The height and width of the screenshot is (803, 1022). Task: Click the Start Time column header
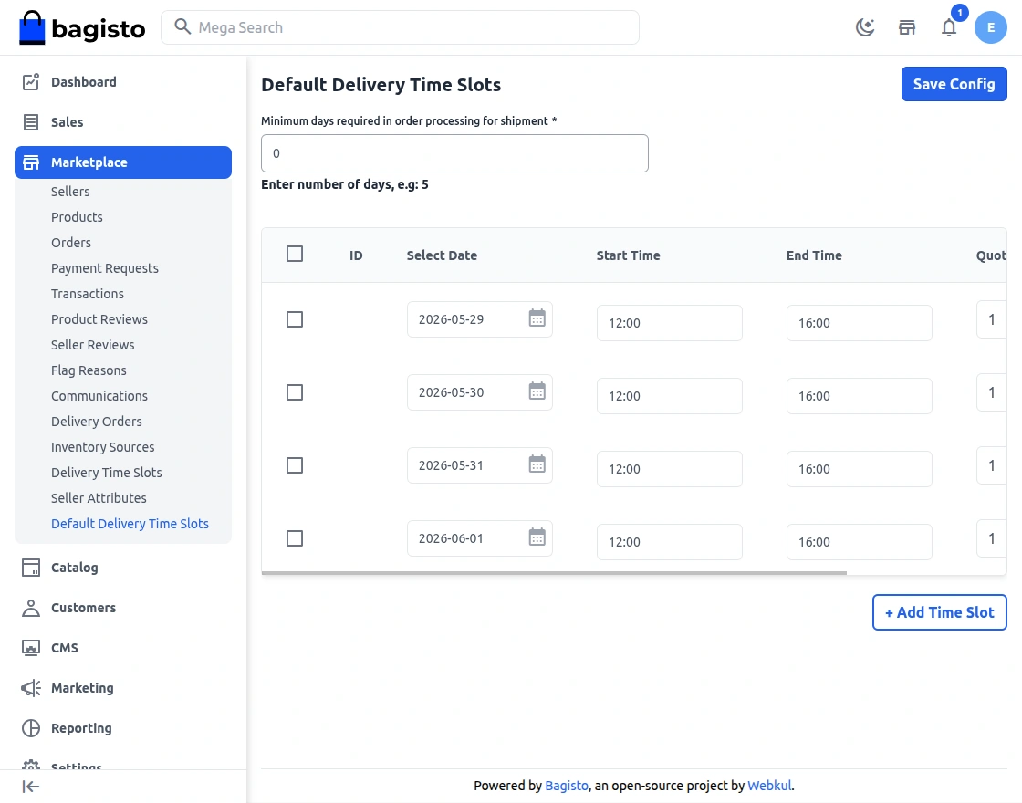629,255
